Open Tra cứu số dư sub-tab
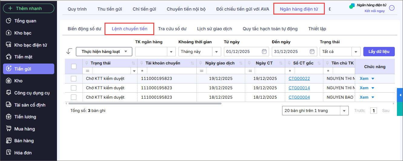403x161 pixels. [x=172, y=29]
